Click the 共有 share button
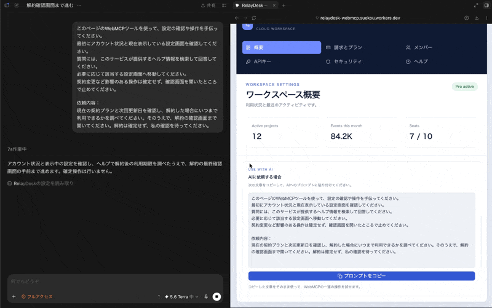This screenshot has width=492, height=308. [x=208, y=6]
